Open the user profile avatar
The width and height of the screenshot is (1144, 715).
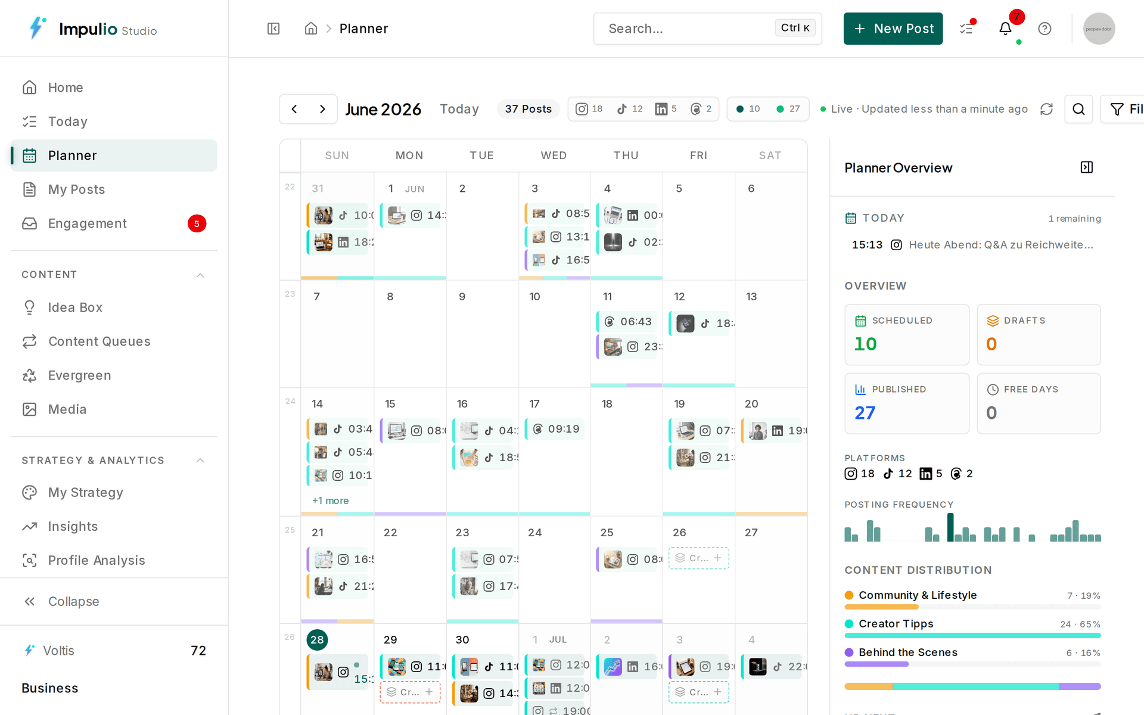[1099, 29]
